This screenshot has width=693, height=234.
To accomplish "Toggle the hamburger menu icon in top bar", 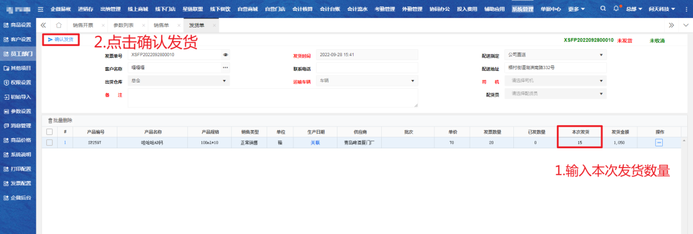I will click(40, 9).
